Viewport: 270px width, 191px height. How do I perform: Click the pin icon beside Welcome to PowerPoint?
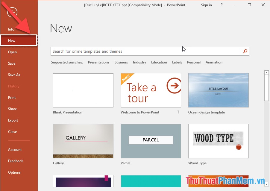click(x=178, y=112)
